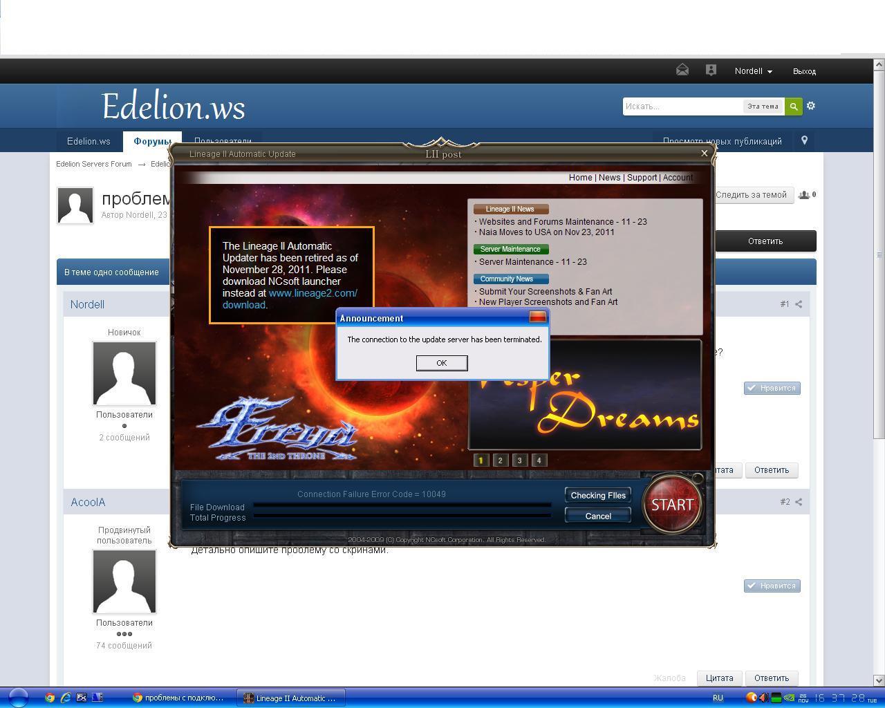Click Support in the updater menu
This screenshot has width=885, height=708.
(642, 178)
